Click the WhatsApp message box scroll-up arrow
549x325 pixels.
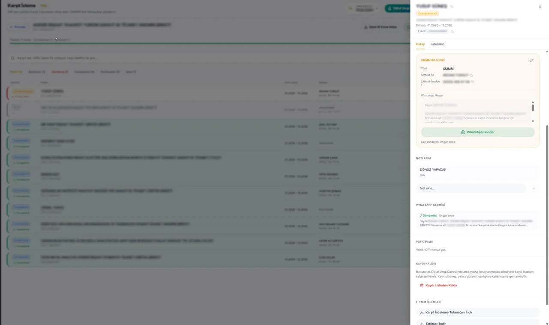tap(533, 102)
